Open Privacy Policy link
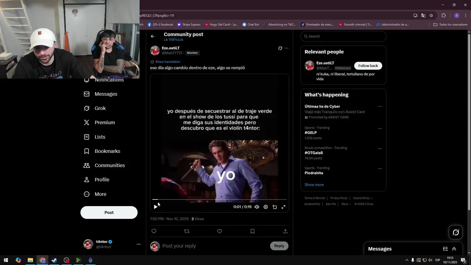Image resolution: width=471 pixels, height=265 pixels. tap(339, 198)
